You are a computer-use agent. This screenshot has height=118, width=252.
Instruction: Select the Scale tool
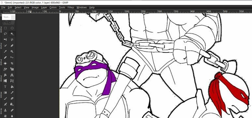[x=12, y=69]
